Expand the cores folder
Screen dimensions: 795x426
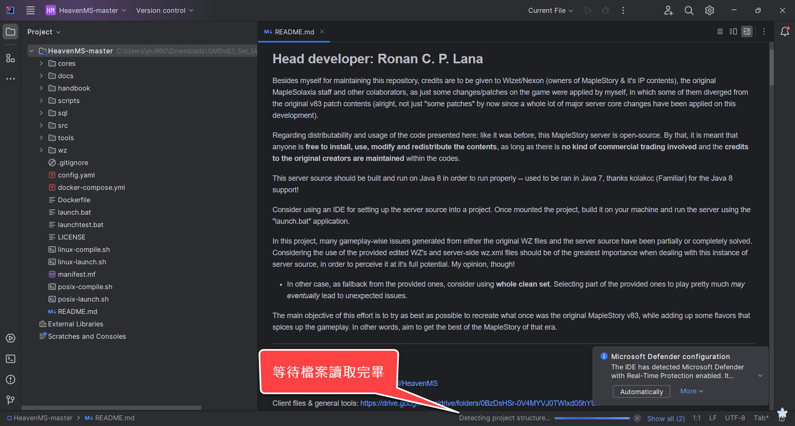[x=41, y=63]
